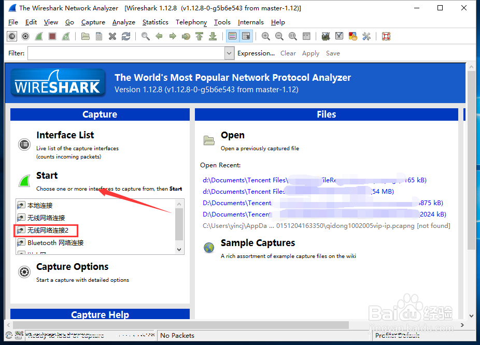Open the filter Expression... builder

pos(256,53)
